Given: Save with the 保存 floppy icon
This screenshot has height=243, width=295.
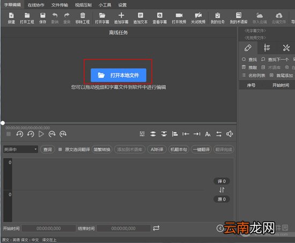Looking at the screenshot, I should click(x=43, y=18).
